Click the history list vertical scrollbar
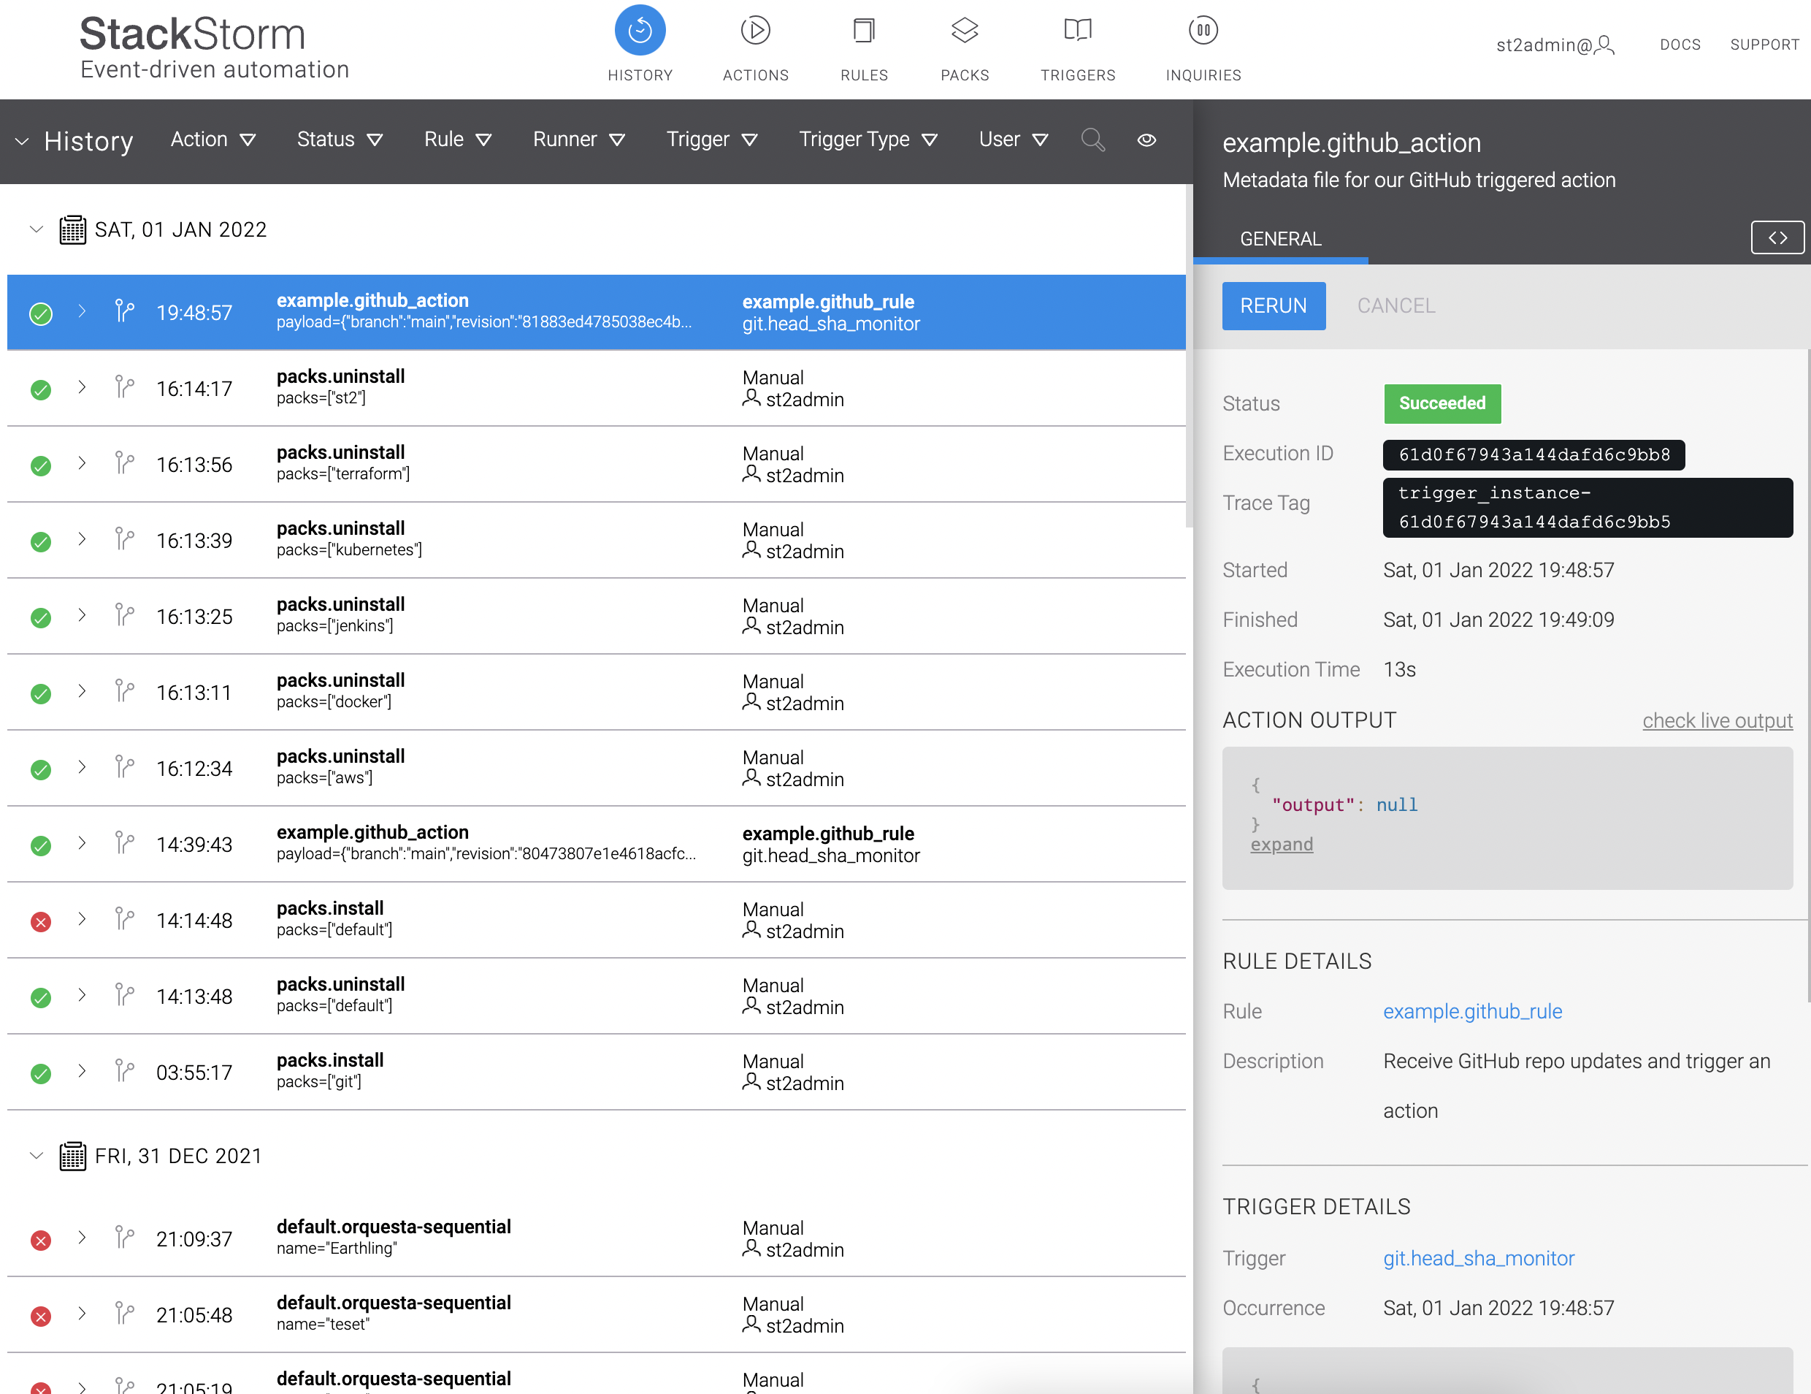Screen dimensions: 1811x1394 [1188, 357]
